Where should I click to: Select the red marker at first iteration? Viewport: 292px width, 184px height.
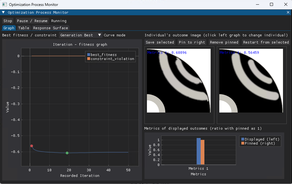click(x=32, y=146)
